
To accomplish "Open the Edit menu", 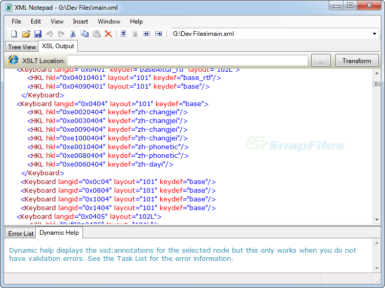I will click(36, 22).
